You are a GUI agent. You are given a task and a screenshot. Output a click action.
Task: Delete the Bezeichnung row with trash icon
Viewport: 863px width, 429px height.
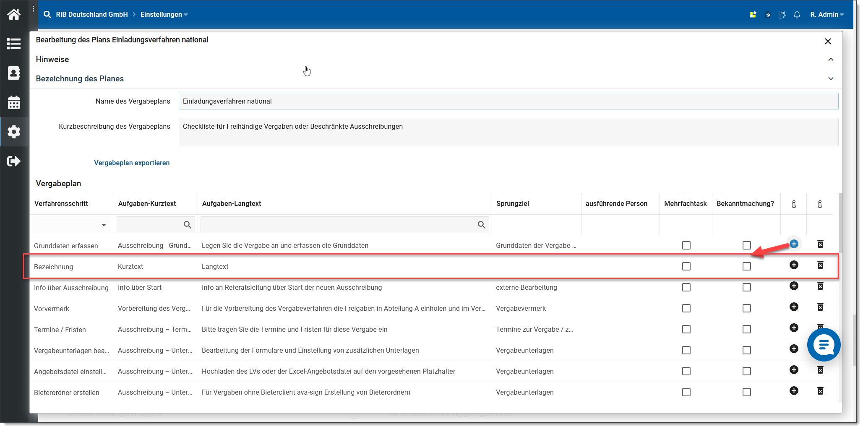pyautogui.click(x=820, y=265)
